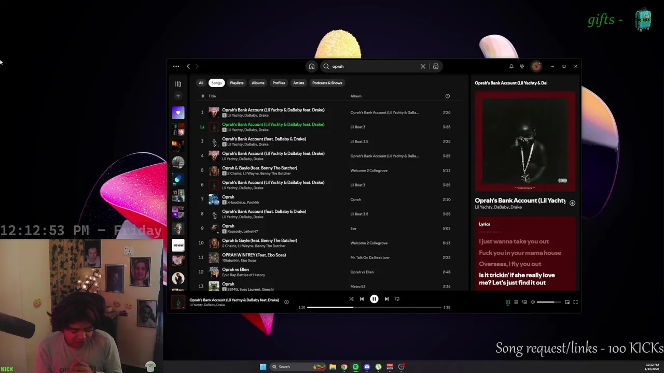The width and height of the screenshot is (664, 373).
Task: Seek using the song progress bar
Action: coord(374,307)
